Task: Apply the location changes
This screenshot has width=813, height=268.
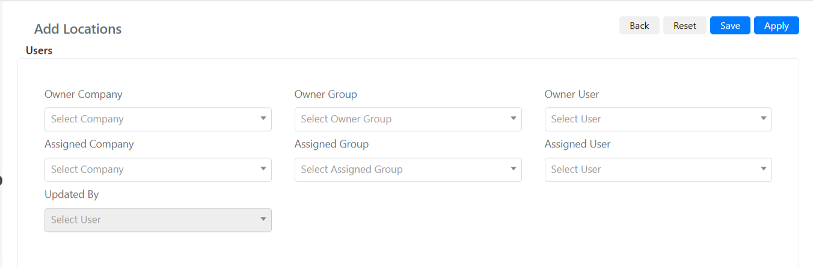Action: [x=776, y=25]
